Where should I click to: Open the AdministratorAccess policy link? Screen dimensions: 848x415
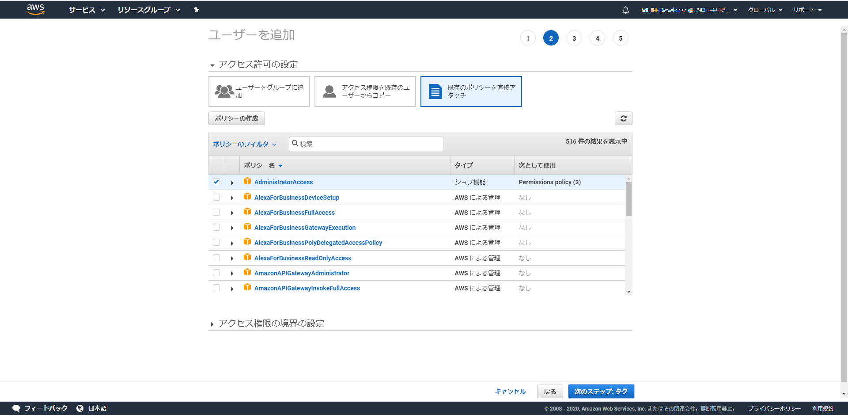click(284, 182)
